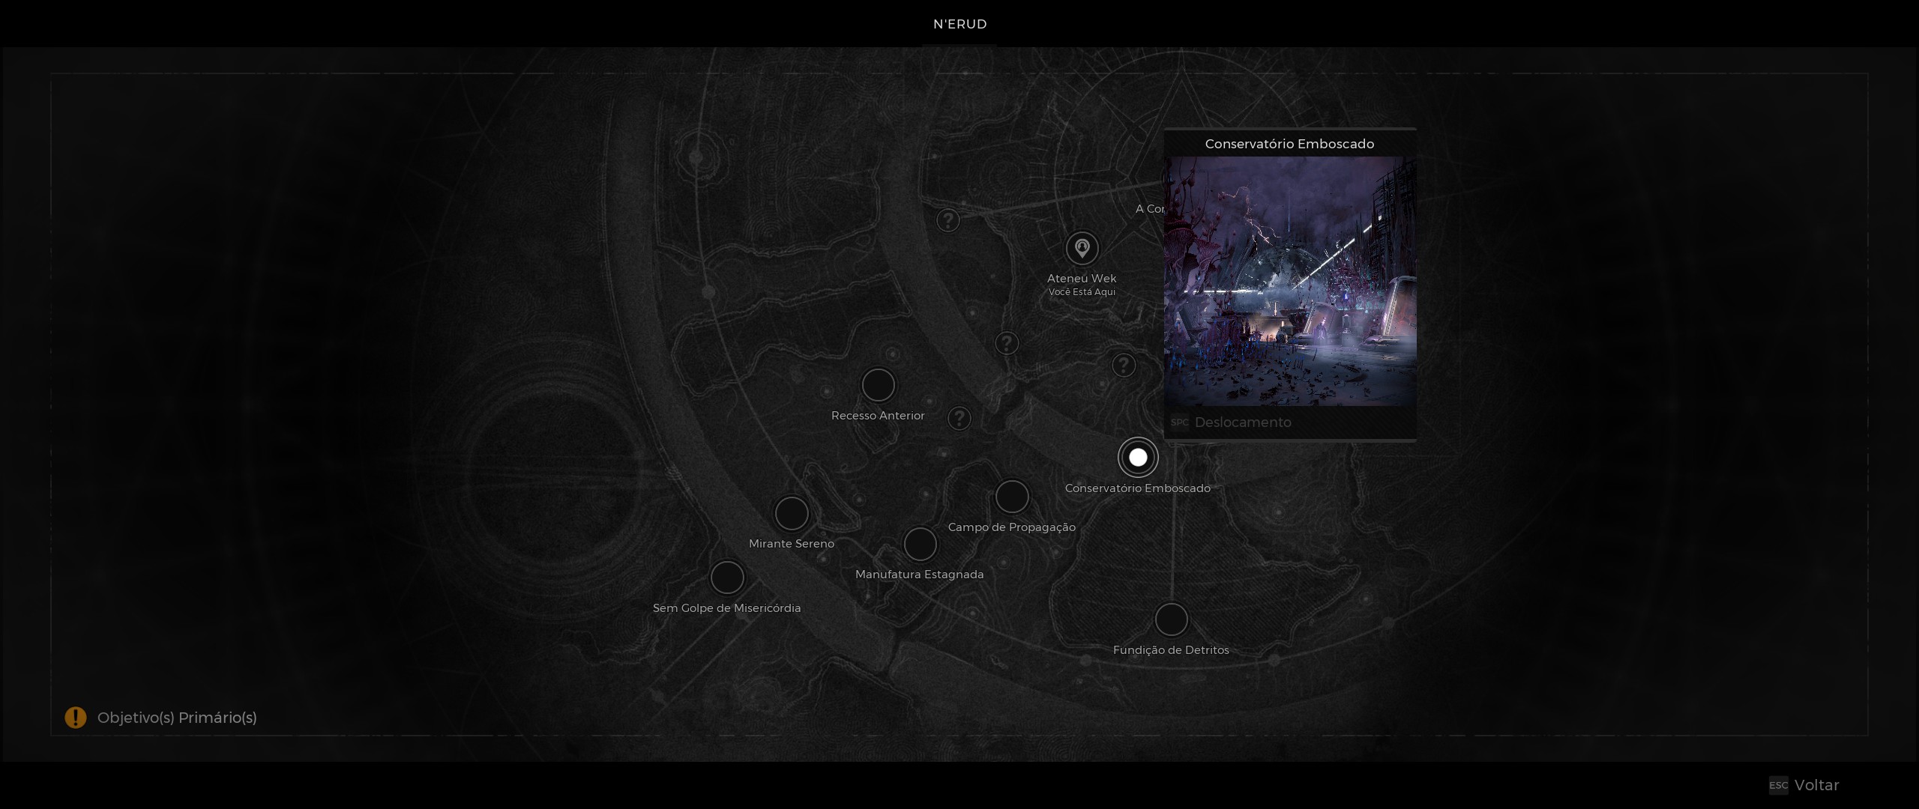Click the SPC key icon beside Deslocamento
1919x809 pixels.
pos(1179,422)
